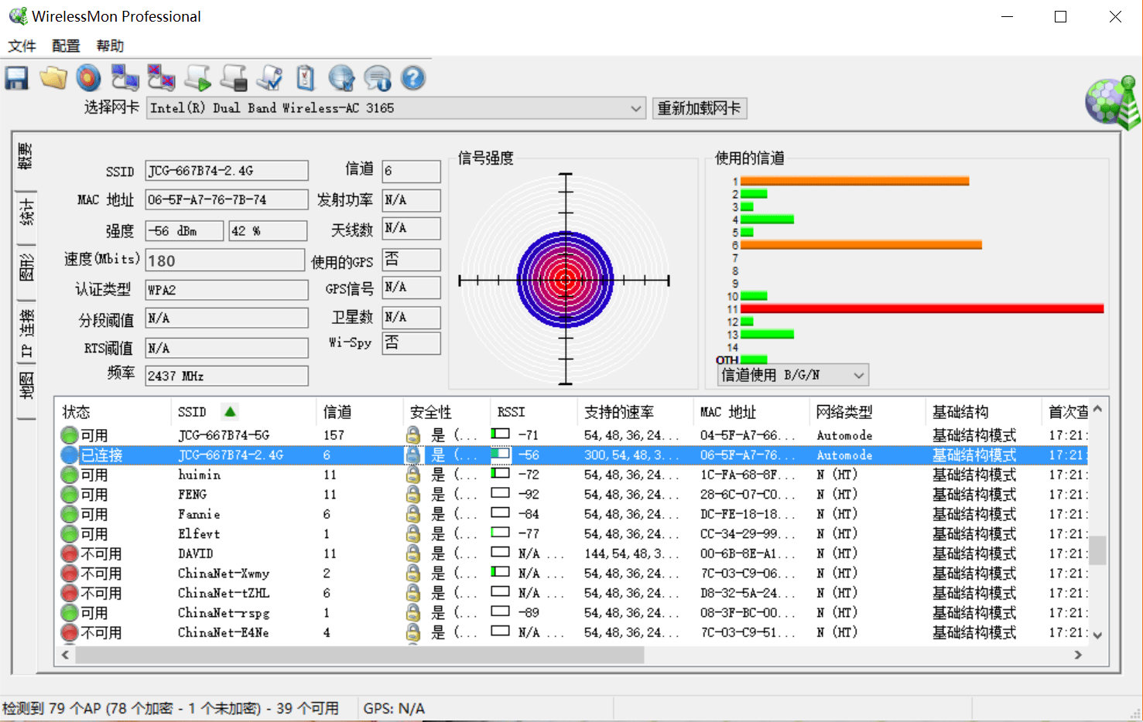This screenshot has height=722, width=1143.
Task: Open the 文件 menu
Action: [22, 46]
